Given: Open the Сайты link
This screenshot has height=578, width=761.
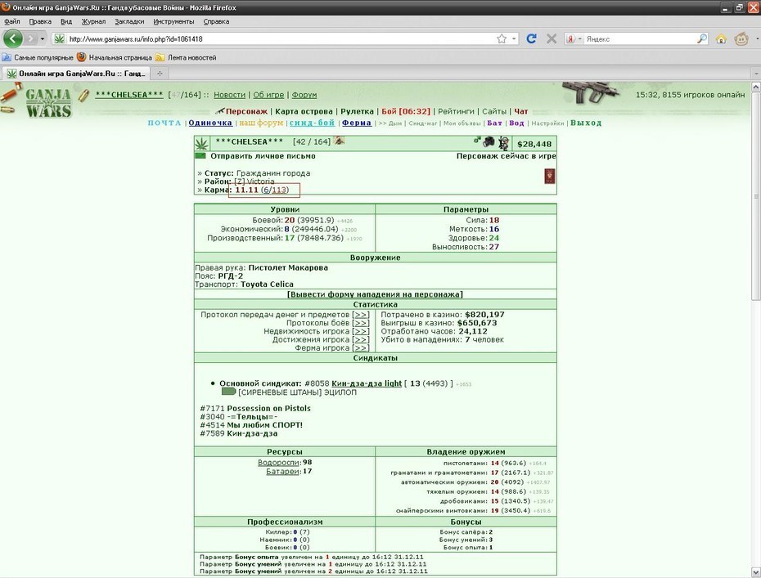Looking at the screenshot, I should (494, 111).
